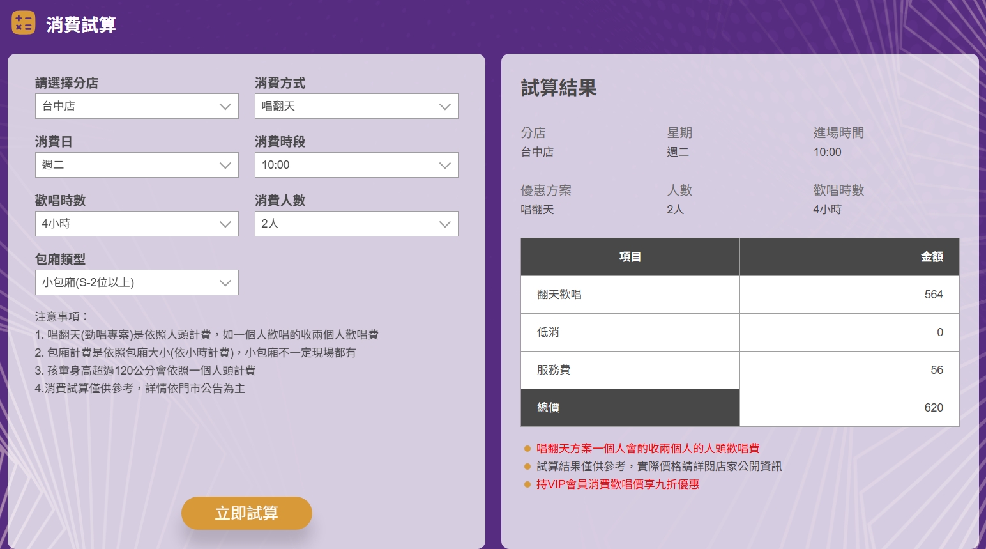
Task: Click the 項目 table header
Action: pos(630,257)
